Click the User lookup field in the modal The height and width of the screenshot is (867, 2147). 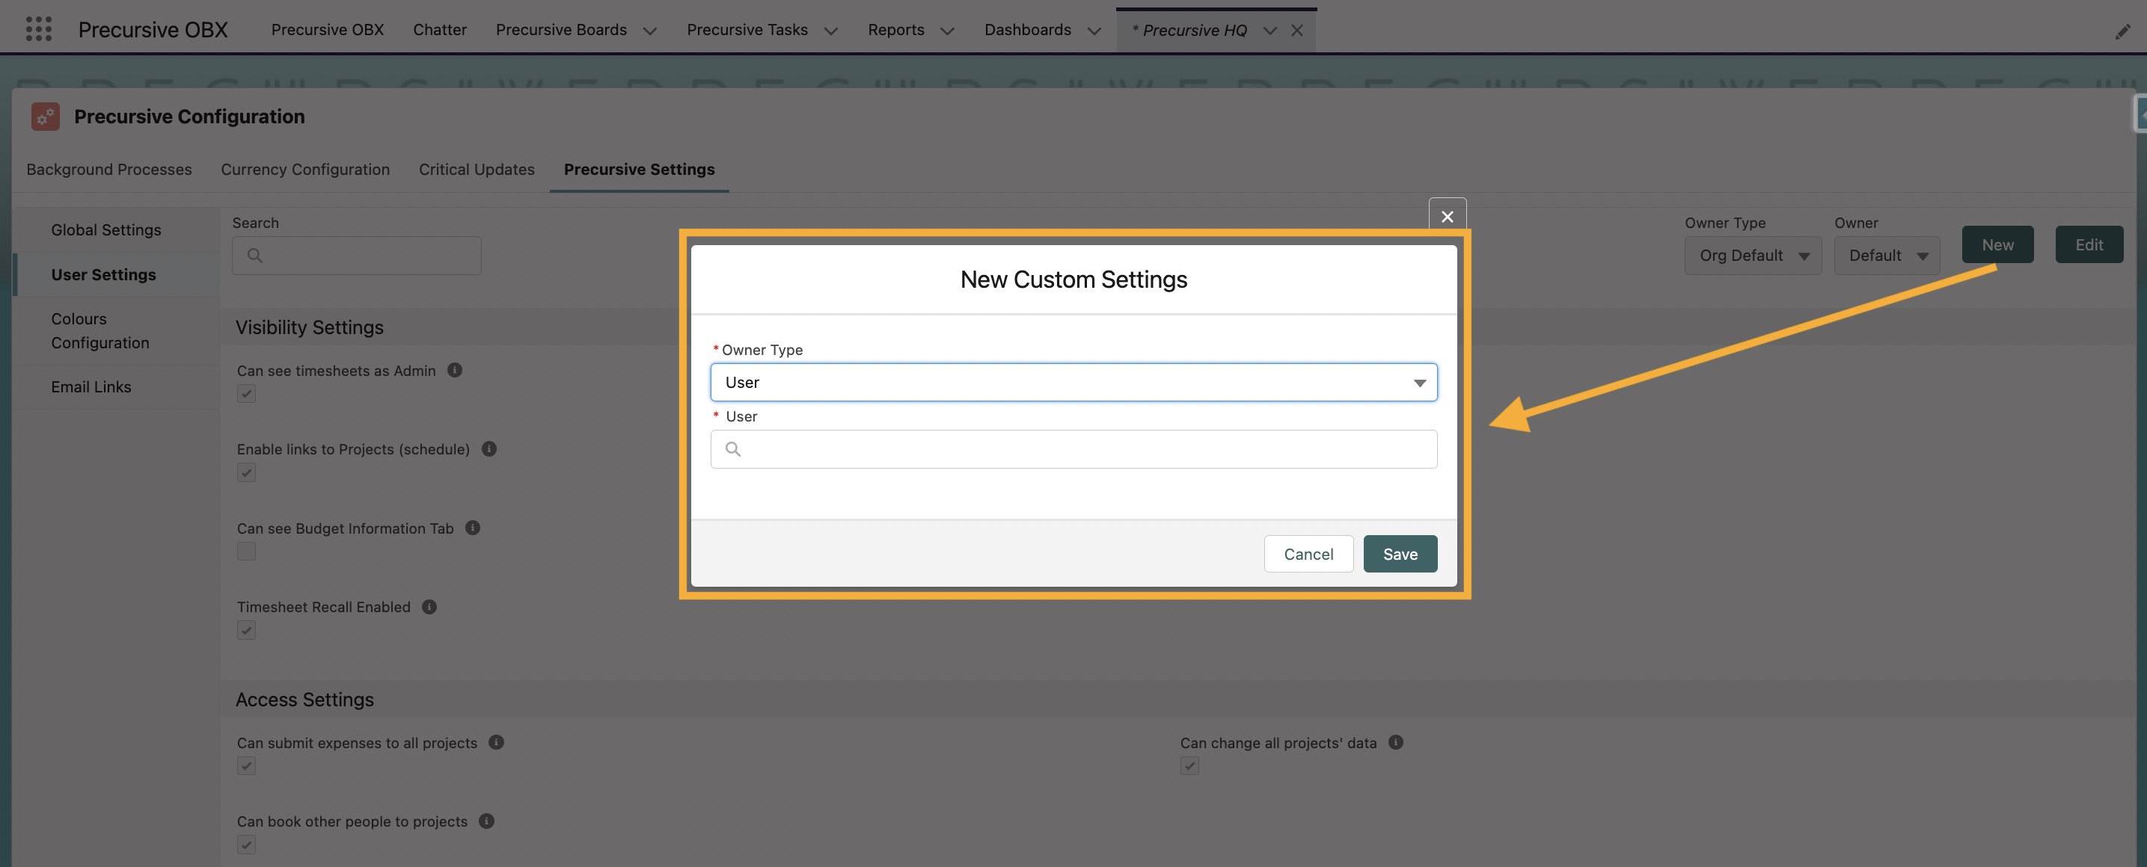tap(1073, 449)
